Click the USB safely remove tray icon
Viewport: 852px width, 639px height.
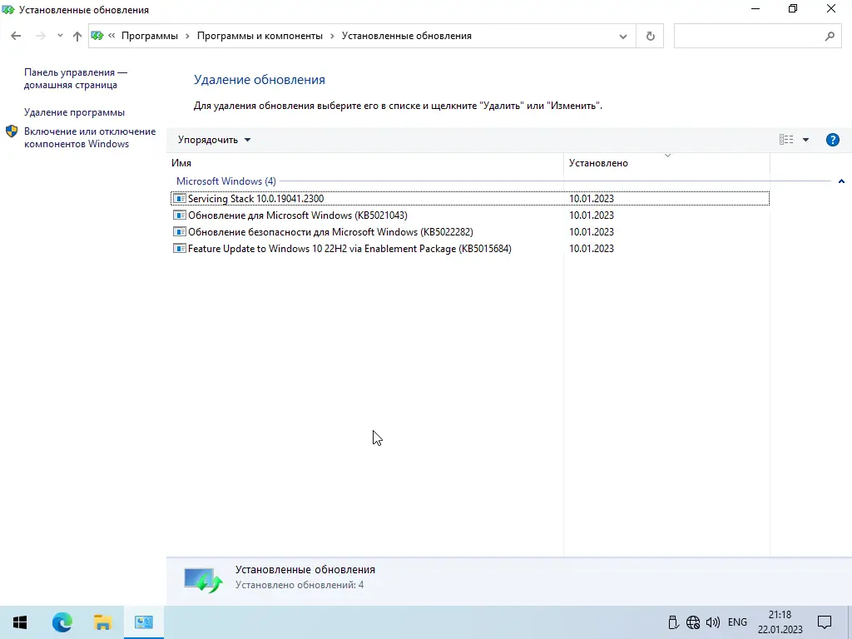tap(673, 622)
